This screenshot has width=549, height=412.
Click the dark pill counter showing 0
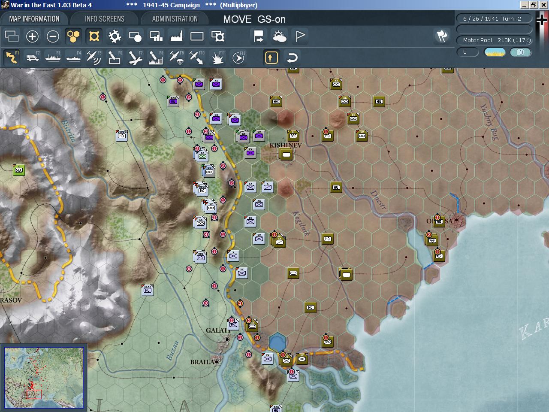[468, 52]
